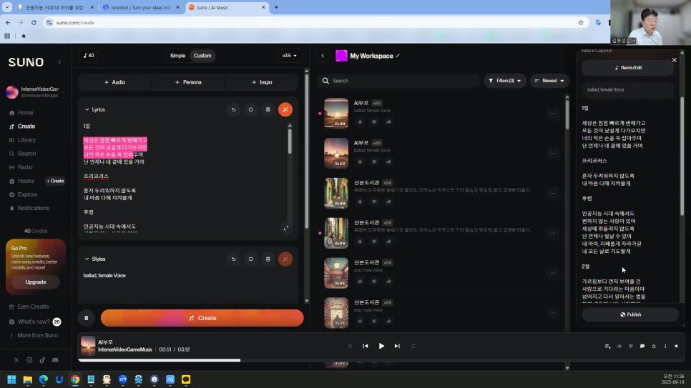Open KakaoTalk from the taskbar

186,379
